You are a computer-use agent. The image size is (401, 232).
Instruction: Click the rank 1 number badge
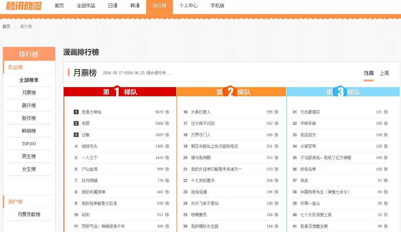[76, 112]
